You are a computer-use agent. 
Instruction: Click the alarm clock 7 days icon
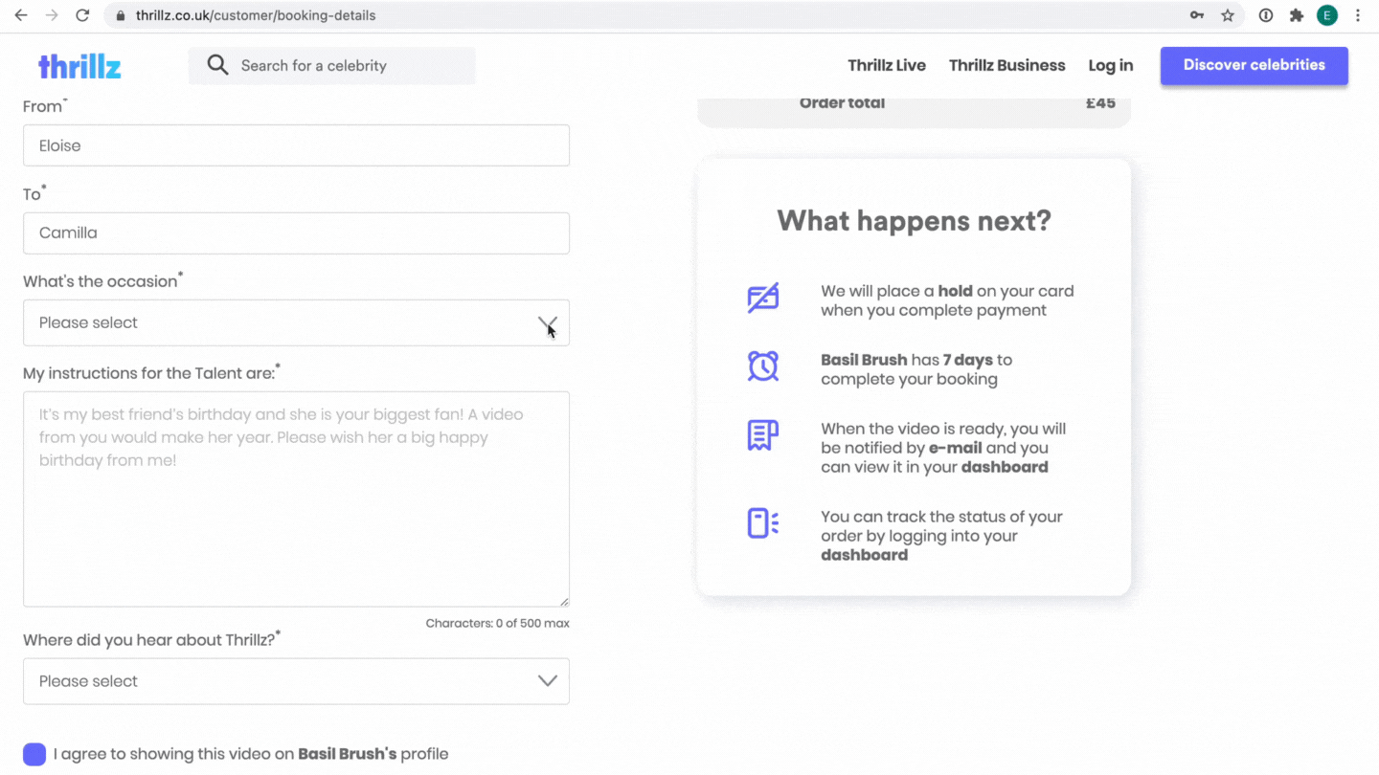pyautogui.click(x=763, y=365)
